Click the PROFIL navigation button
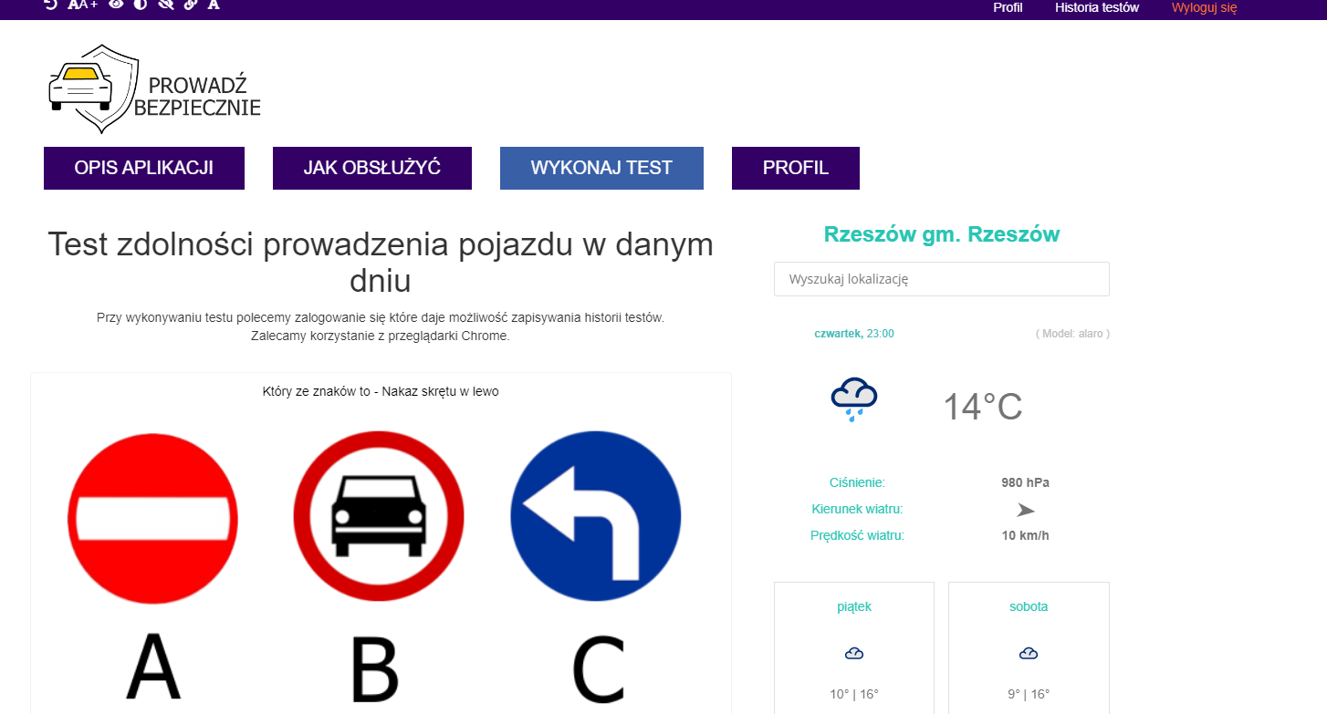Image resolution: width=1327 pixels, height=714 pixels. tap(795, 168)
